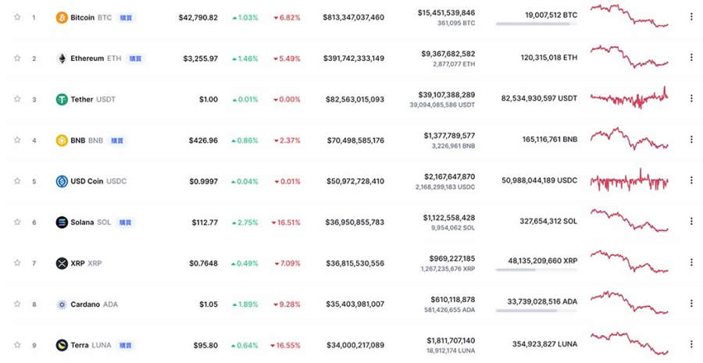This screenshot has height=363, width=703.
Task: Favorite Cardano with its star icon
Action: point(17,304)
